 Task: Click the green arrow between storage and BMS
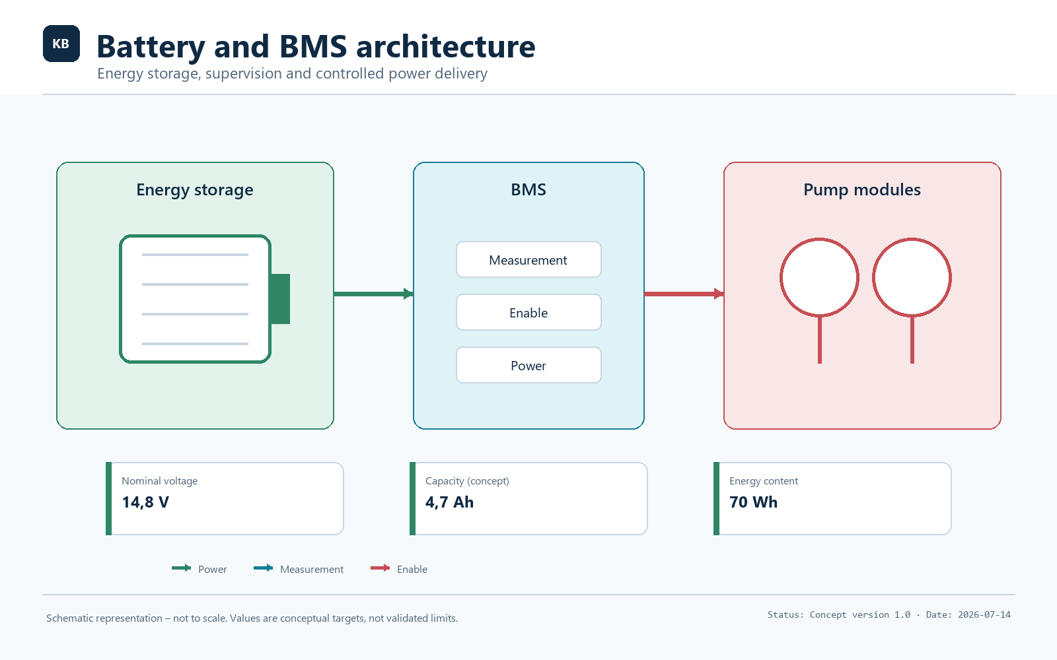(373, 294)
